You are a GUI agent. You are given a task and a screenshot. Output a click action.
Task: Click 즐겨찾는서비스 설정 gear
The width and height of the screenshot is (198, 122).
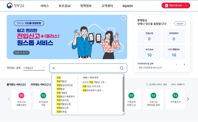[147, 84]
